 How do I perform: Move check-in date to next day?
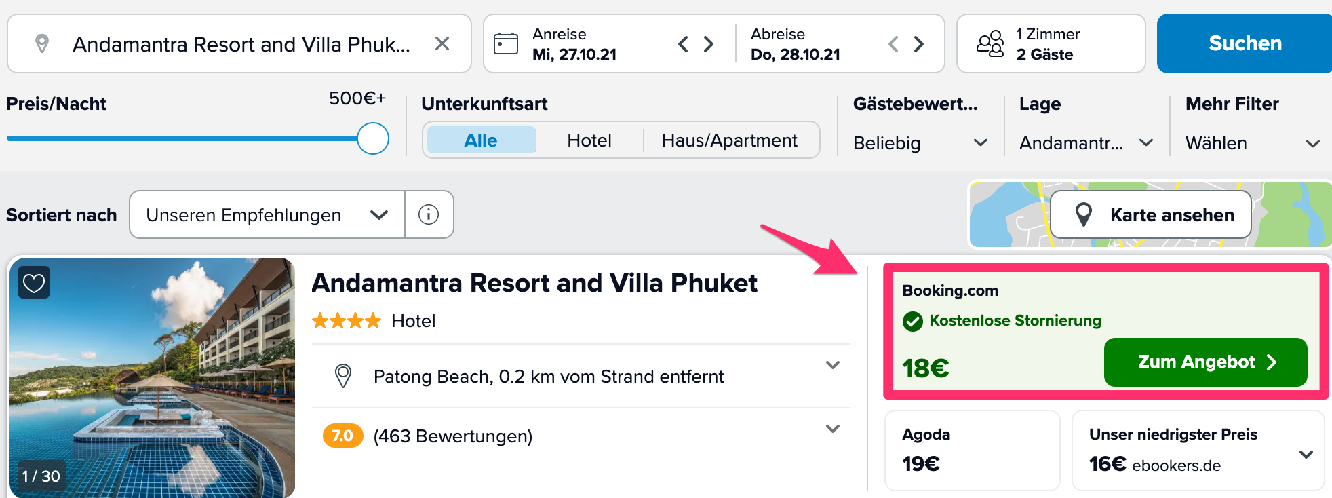point(709,44)
